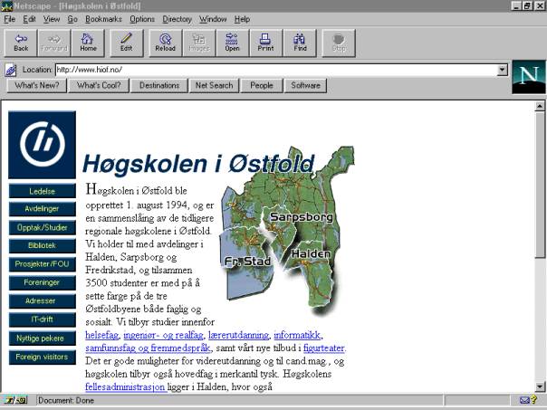Click the vertical scrollbar thumb
547x410 pixels.
540,185
